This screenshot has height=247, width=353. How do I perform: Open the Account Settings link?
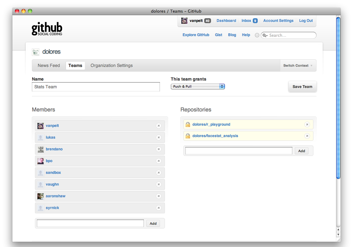click(278, 21)
